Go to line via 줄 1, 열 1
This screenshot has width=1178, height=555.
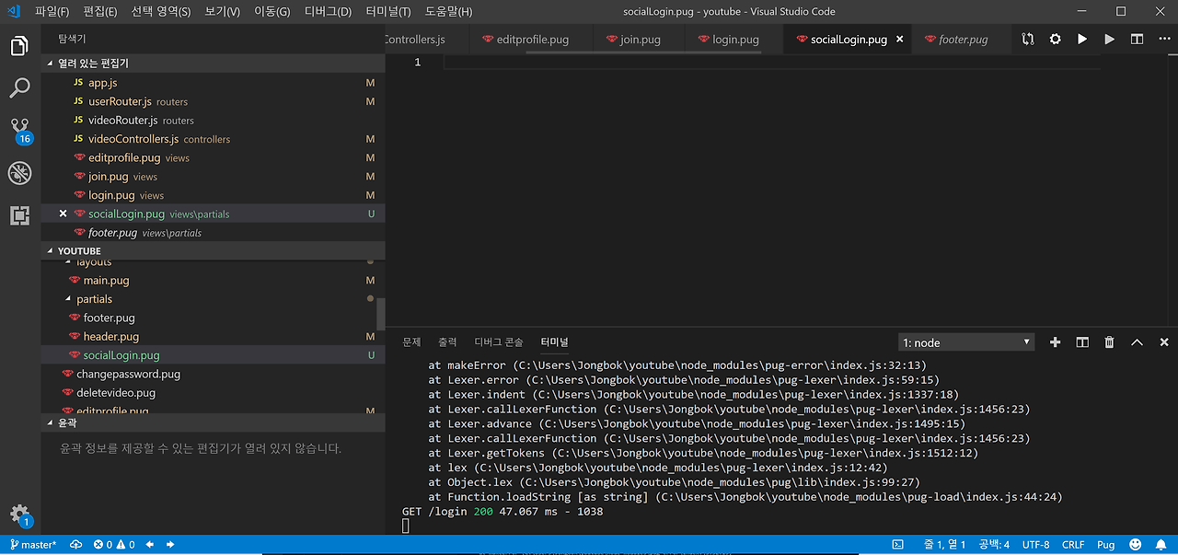click(x=944, y=545)
